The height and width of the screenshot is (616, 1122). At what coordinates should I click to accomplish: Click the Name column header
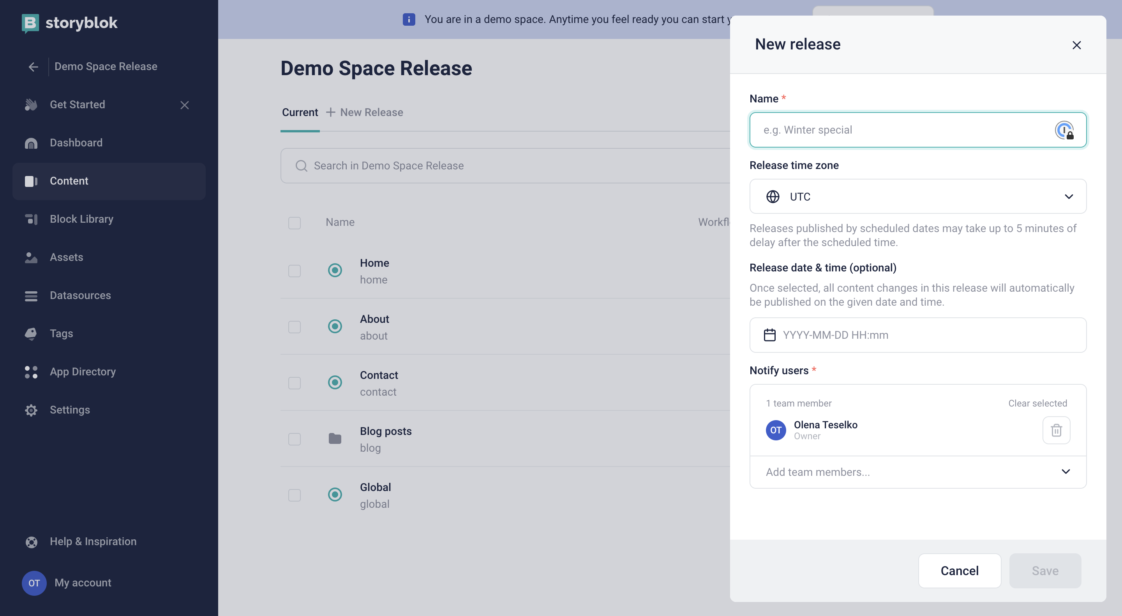pyautogui.click(x=340, y=222)
